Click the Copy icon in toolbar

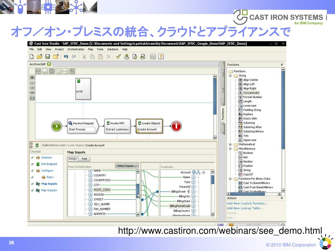tap(92, 57)
